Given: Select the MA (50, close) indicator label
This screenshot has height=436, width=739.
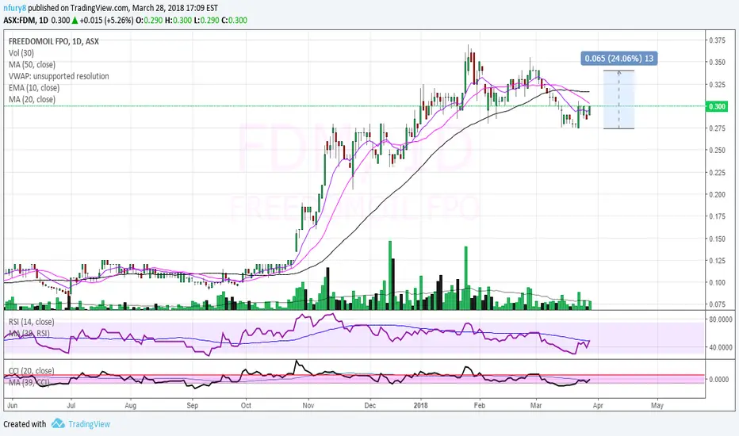Looking at the screenshot, I should [32, 64].
